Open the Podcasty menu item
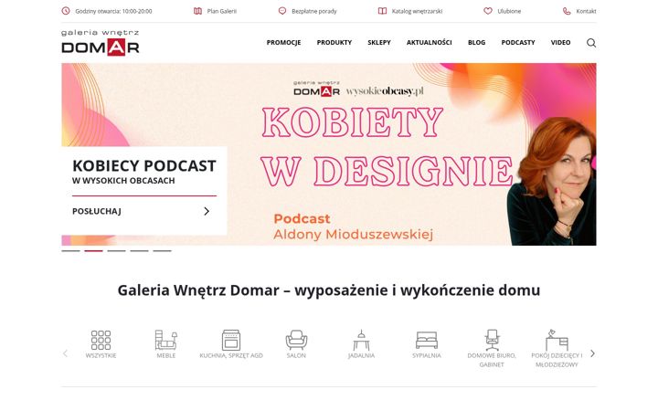Viewport: 658px width, 411px height. click(x=518, y=42)
